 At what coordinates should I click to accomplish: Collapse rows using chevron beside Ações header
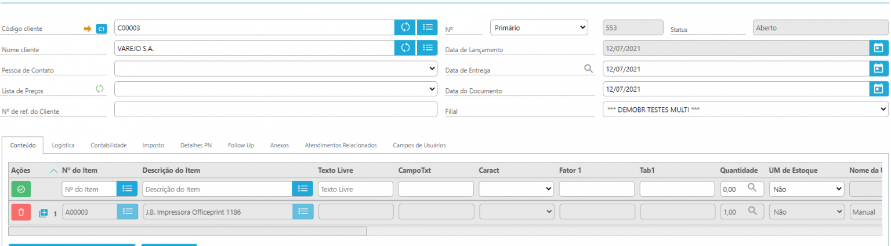(x=54, y=171)
